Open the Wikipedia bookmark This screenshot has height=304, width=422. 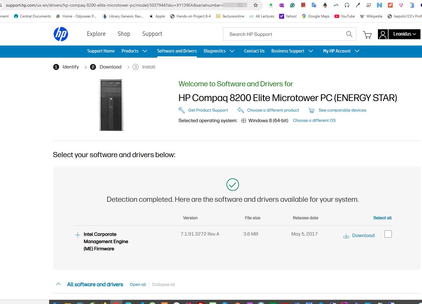click(x=371, y=16)
